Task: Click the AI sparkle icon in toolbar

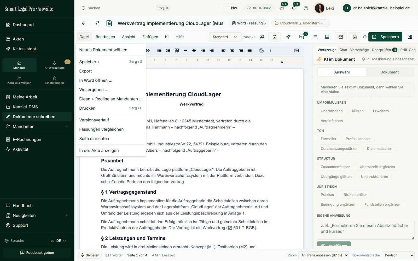Action: [288, 37]
